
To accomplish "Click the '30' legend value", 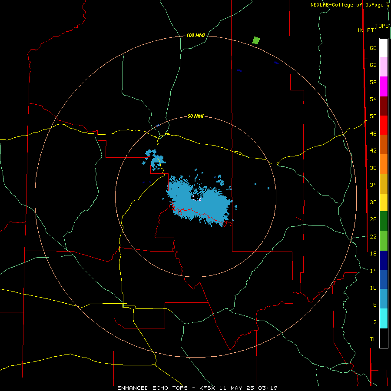I will click(373, 202).
